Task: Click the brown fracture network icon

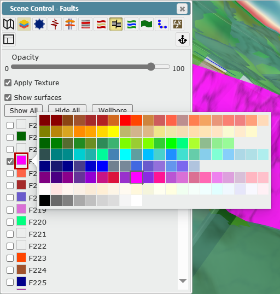Action: click(177, 24)
